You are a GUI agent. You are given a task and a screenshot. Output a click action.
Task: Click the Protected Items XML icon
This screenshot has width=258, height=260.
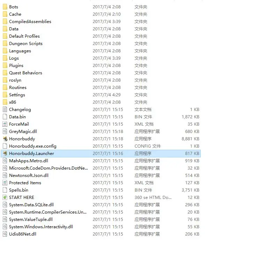(5, 183)
